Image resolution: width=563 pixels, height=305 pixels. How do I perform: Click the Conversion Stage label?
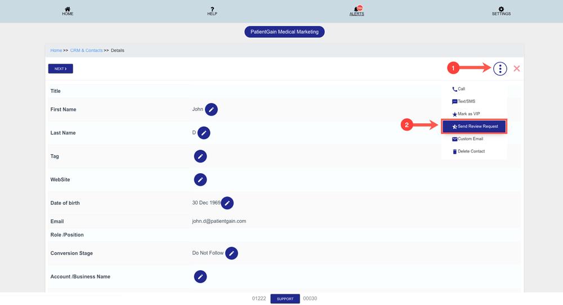click(72, 253)
